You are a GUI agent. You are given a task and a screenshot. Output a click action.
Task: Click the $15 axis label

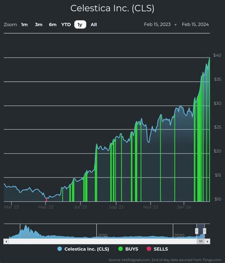[218, 175]
